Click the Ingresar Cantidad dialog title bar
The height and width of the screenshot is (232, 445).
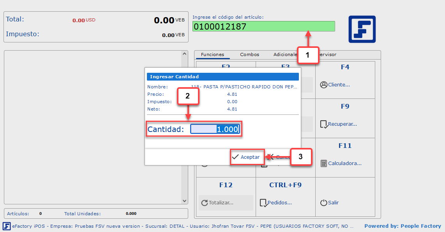[223, 77]
